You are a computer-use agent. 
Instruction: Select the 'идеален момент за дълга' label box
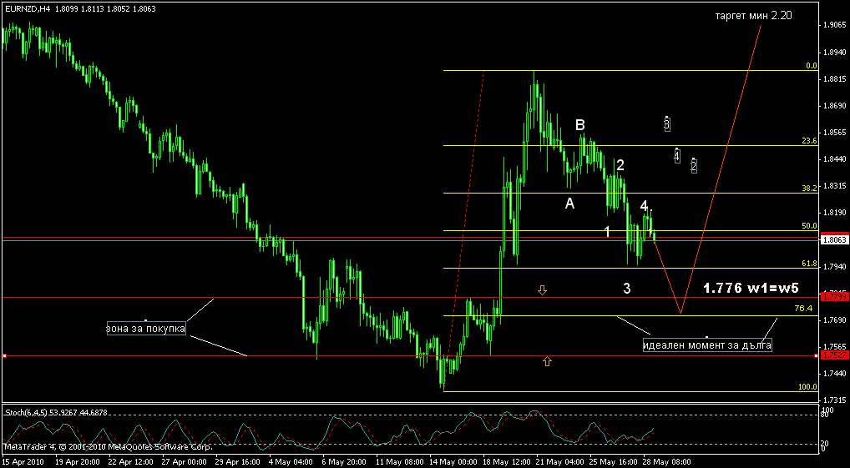707,345
